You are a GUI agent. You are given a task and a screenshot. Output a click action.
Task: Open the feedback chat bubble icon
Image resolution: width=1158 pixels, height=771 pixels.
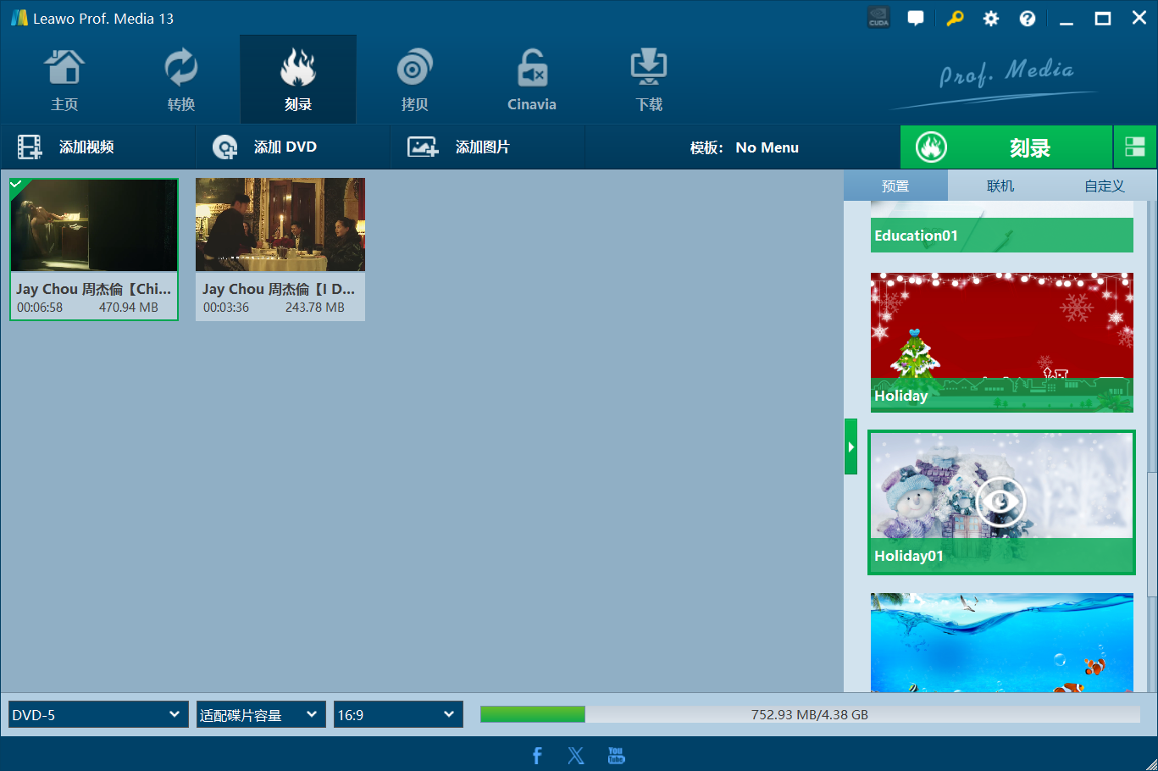916,18
